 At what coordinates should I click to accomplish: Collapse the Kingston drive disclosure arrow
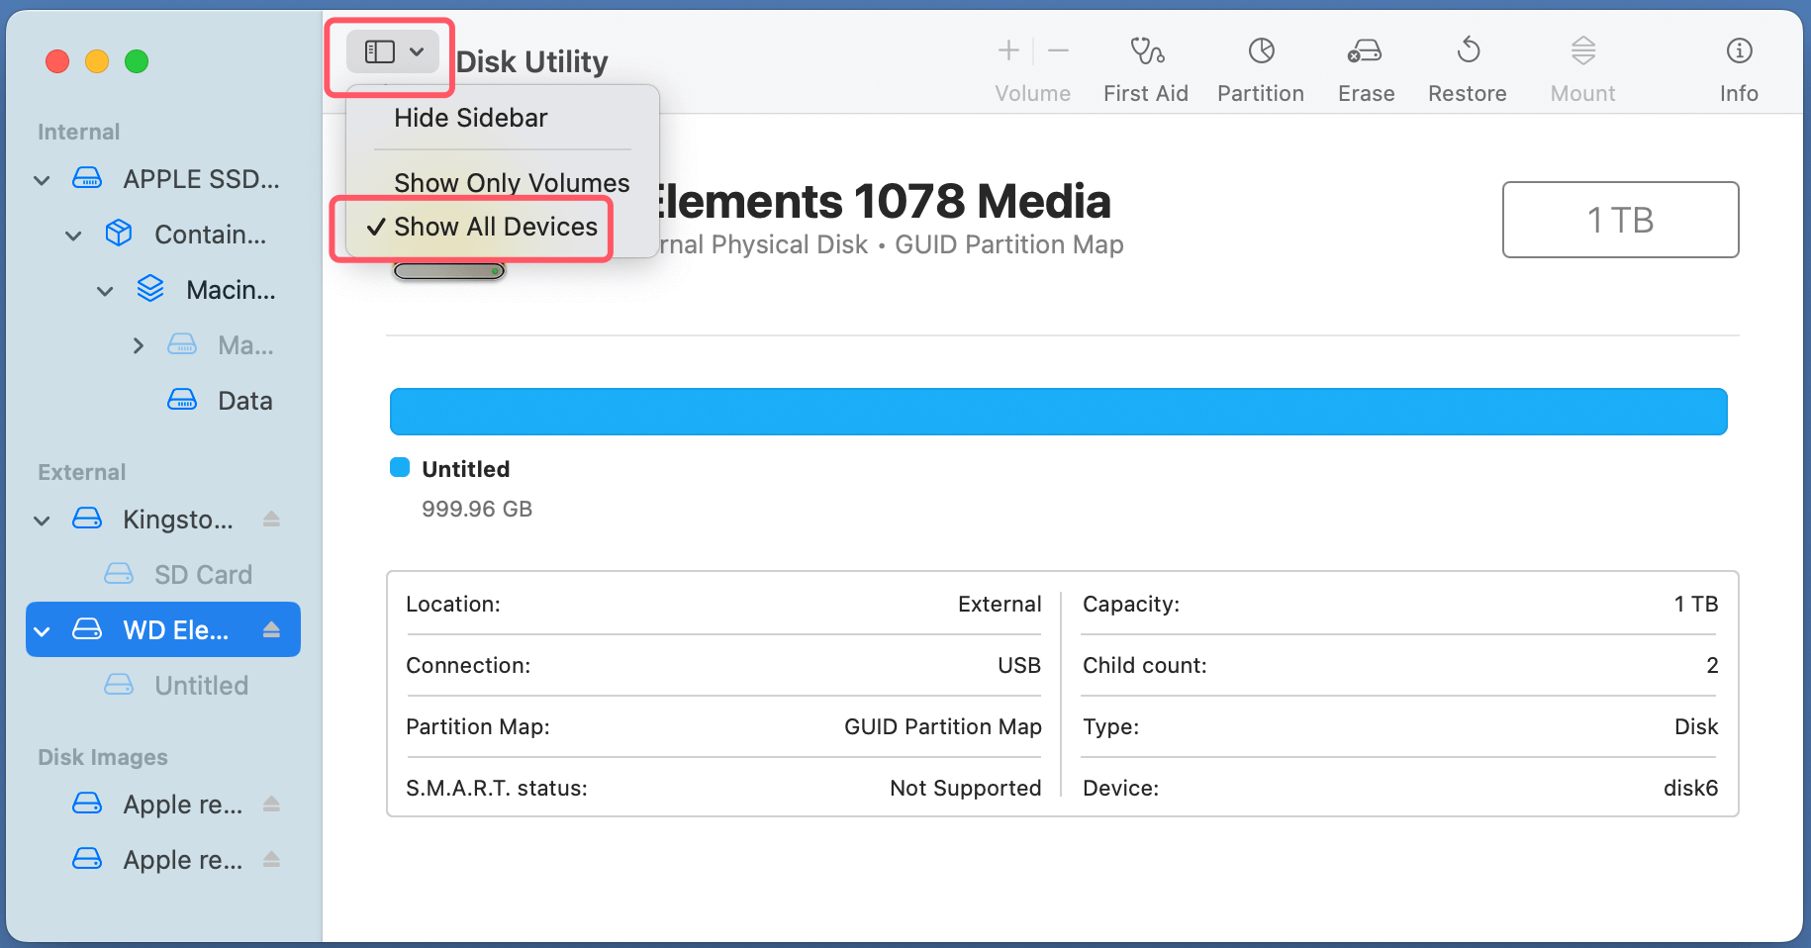[x=42, y=521]
